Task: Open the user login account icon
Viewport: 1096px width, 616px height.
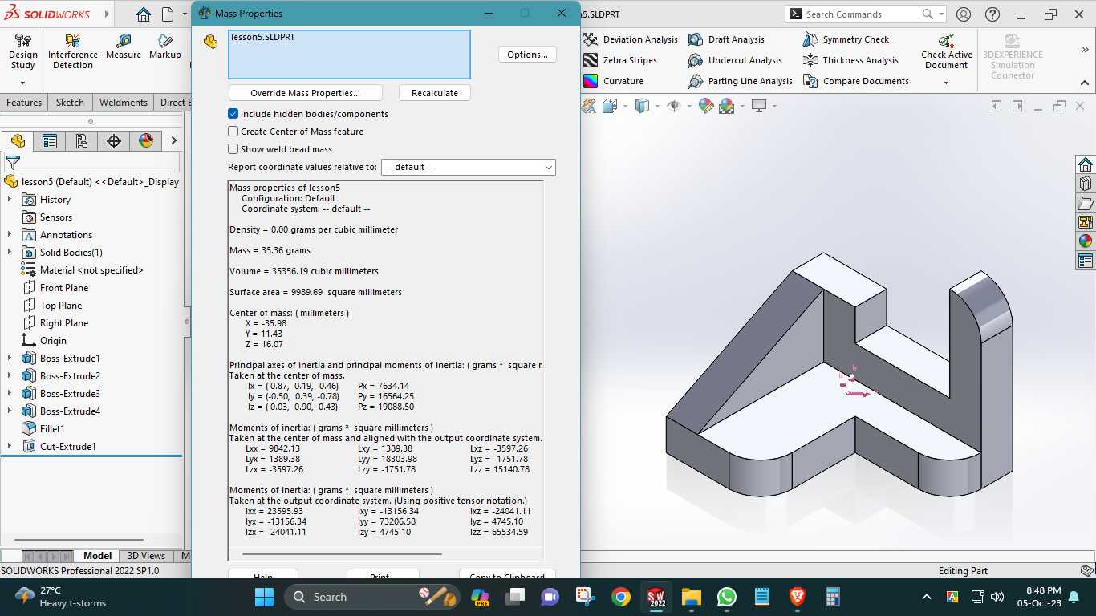Action: tap(964, 14)
